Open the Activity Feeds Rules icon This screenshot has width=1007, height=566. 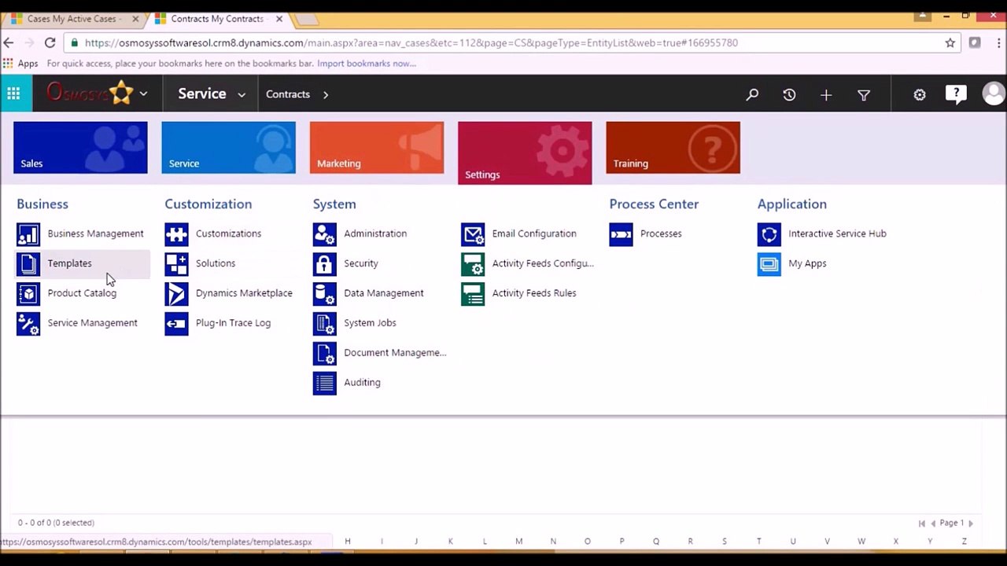coord(473,294)
